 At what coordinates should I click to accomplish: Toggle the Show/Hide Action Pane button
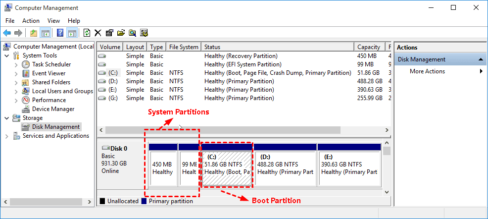72,33
